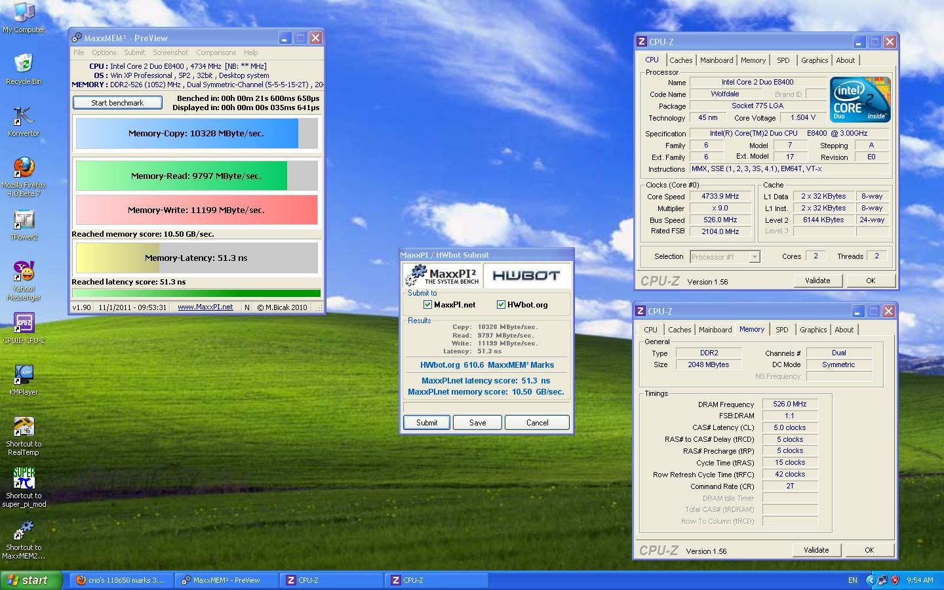Select the Shortcut to MaxxMEM2 icon
944x590 pixels.
click(x=24, y=540)
